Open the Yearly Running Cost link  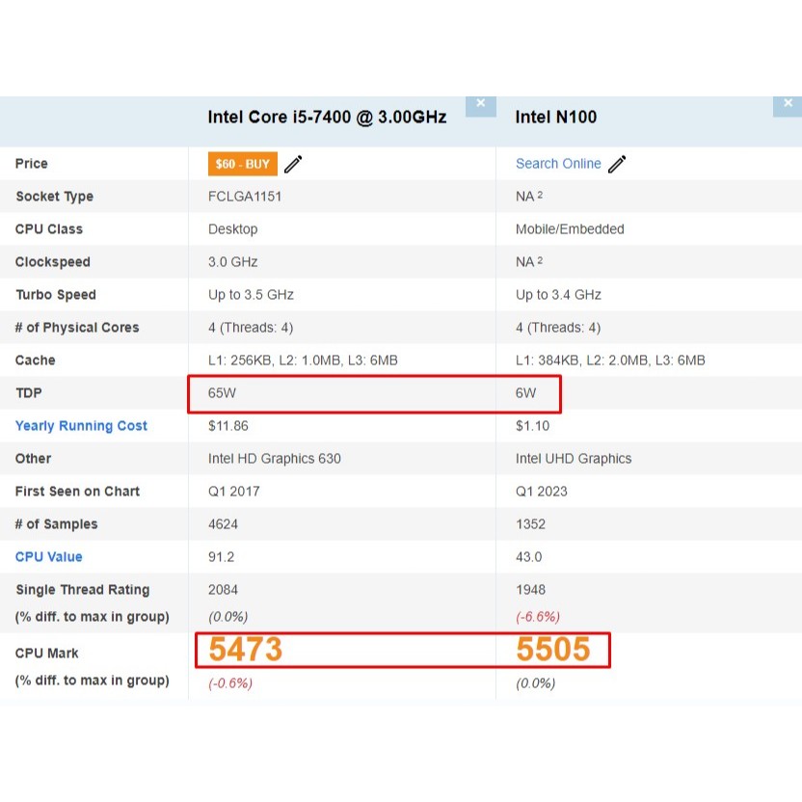coord(81,426)
